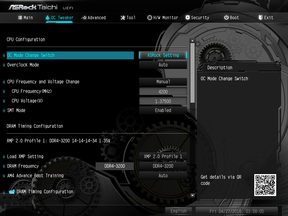The width and height of the screenshot is (288, 216).
Task: Click the Boot power icon
Action: pos(226,17)
